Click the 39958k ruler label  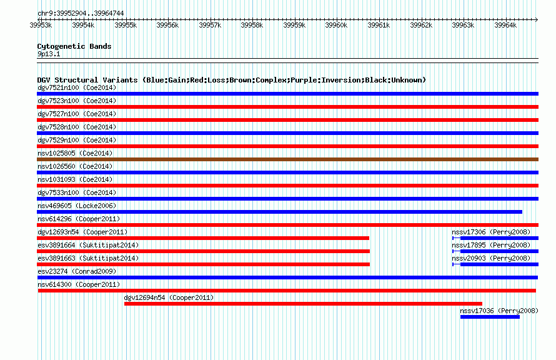[x=252, y=25]
